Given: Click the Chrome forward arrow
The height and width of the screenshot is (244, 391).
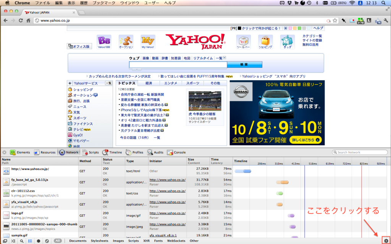Looking at the screenshot, I should click(13, 21).
